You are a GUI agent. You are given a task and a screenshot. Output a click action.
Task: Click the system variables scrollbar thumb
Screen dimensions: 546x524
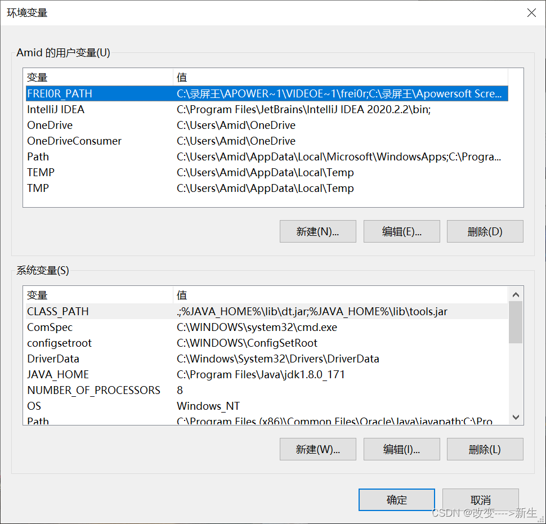point(516,323)
